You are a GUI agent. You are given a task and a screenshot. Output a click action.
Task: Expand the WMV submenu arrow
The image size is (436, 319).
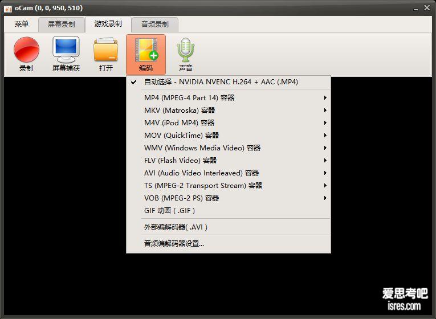325,148
